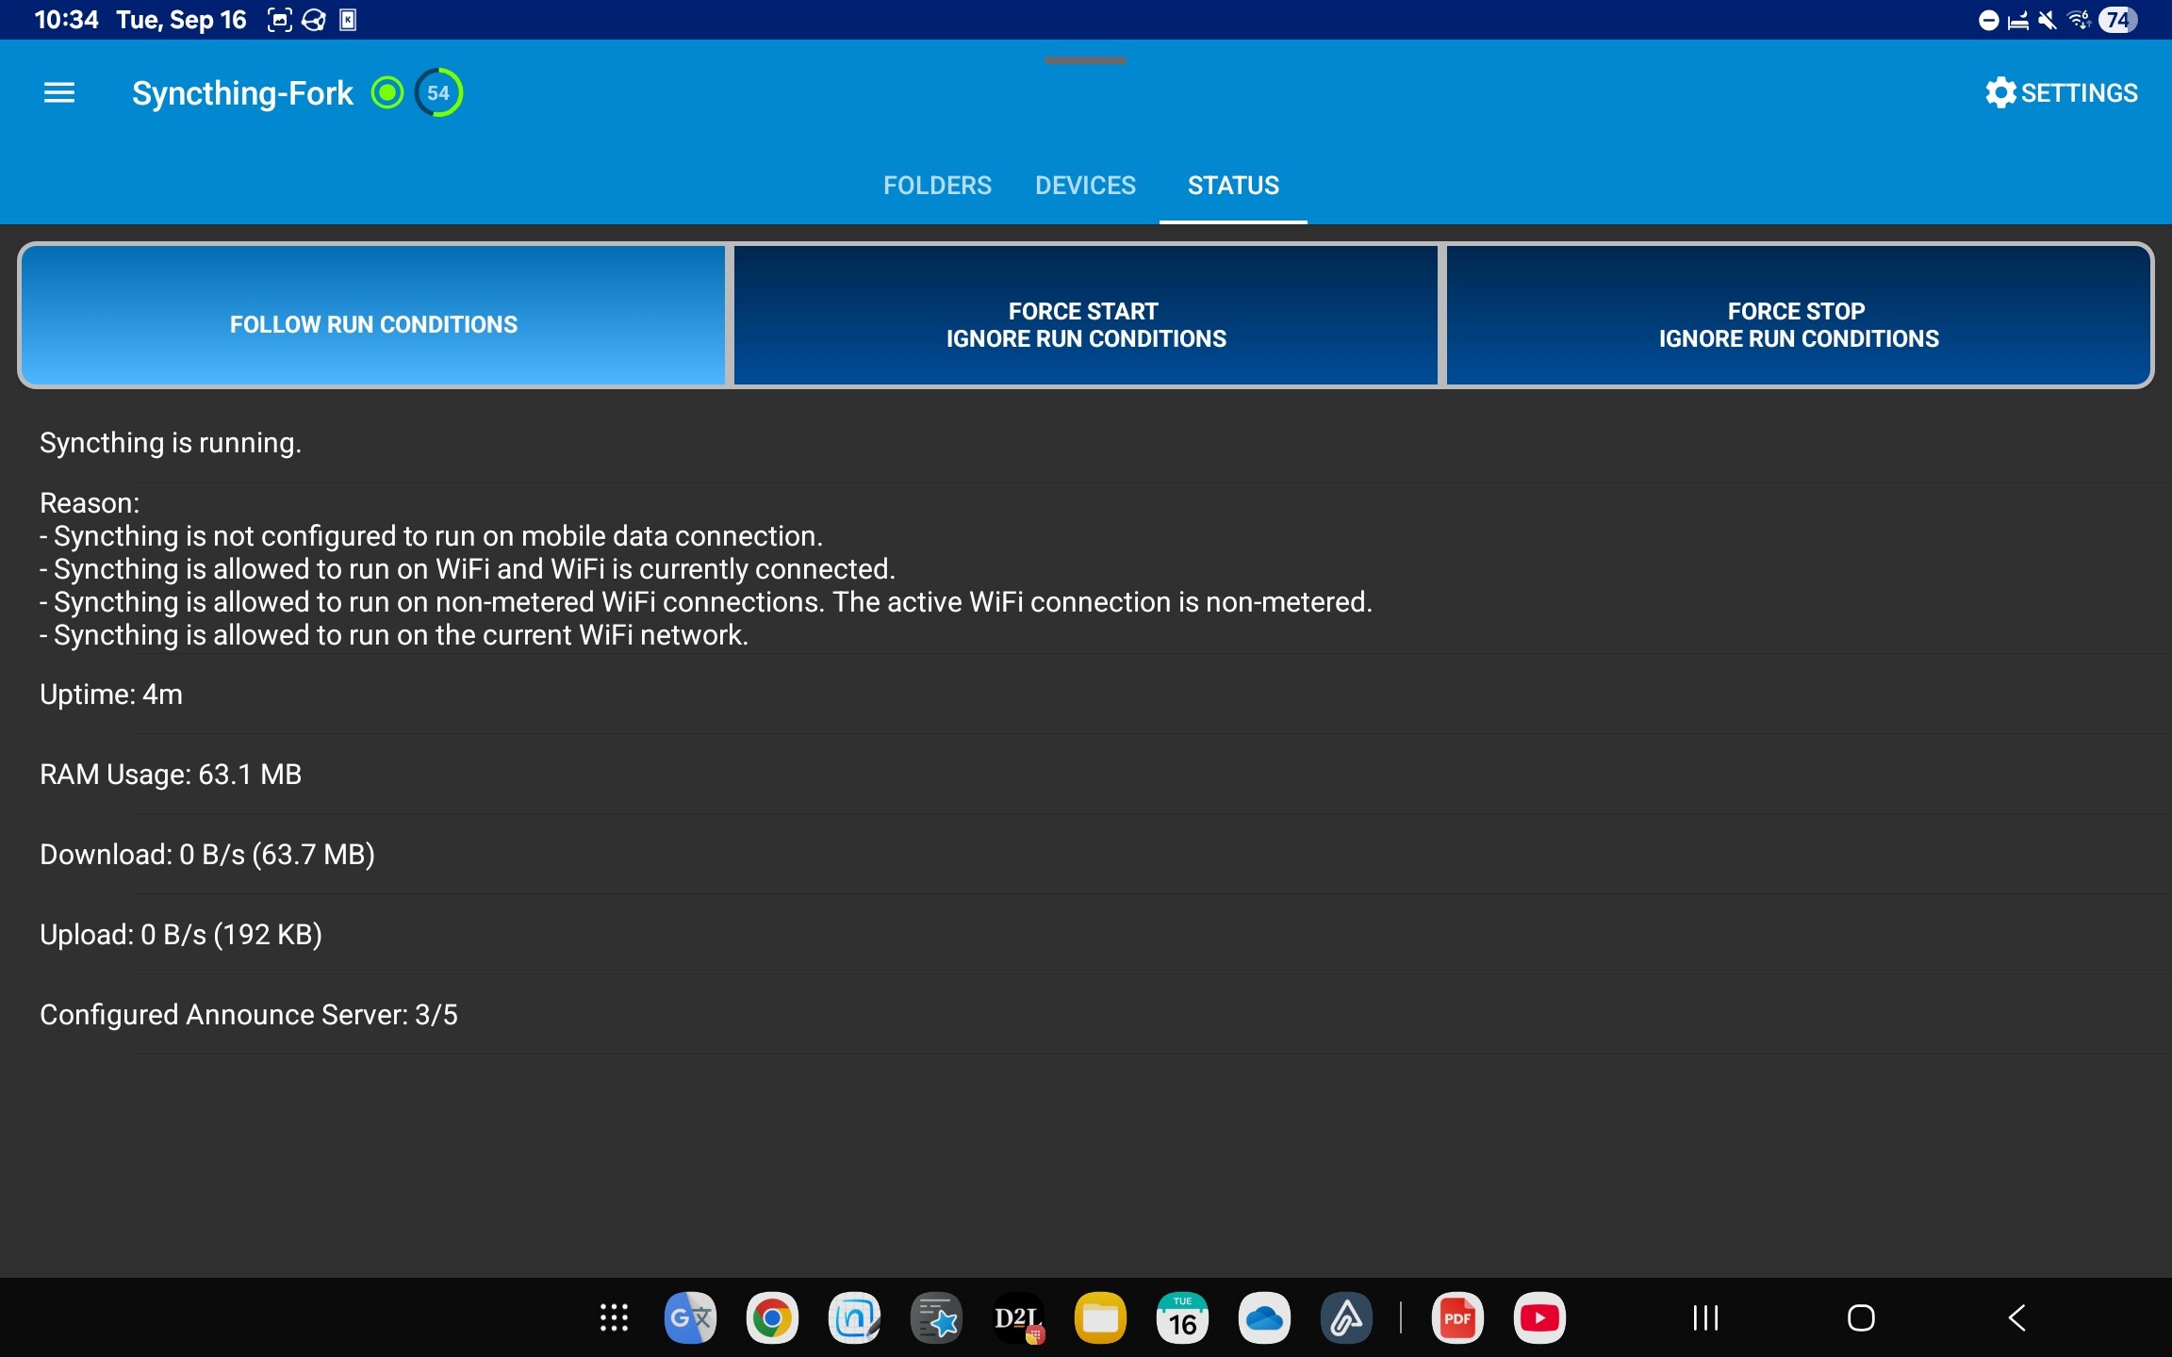
Task: Launch Chrome from the taskbar
Action: (x=772, y=1317)
